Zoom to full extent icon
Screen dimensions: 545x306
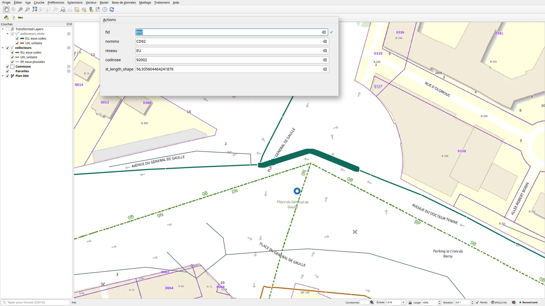[35, 9]
